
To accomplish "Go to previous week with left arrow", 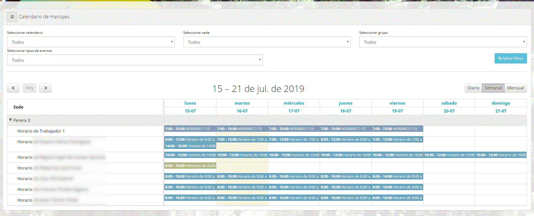I will pyautogui.click(x=13, y=88).
